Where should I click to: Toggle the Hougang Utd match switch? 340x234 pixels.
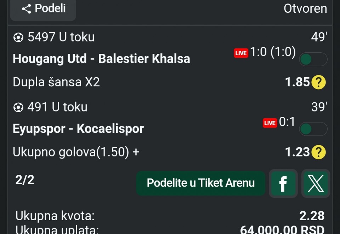[x=313, y=59]
